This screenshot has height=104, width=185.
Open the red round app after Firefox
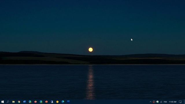coord(46,102)
